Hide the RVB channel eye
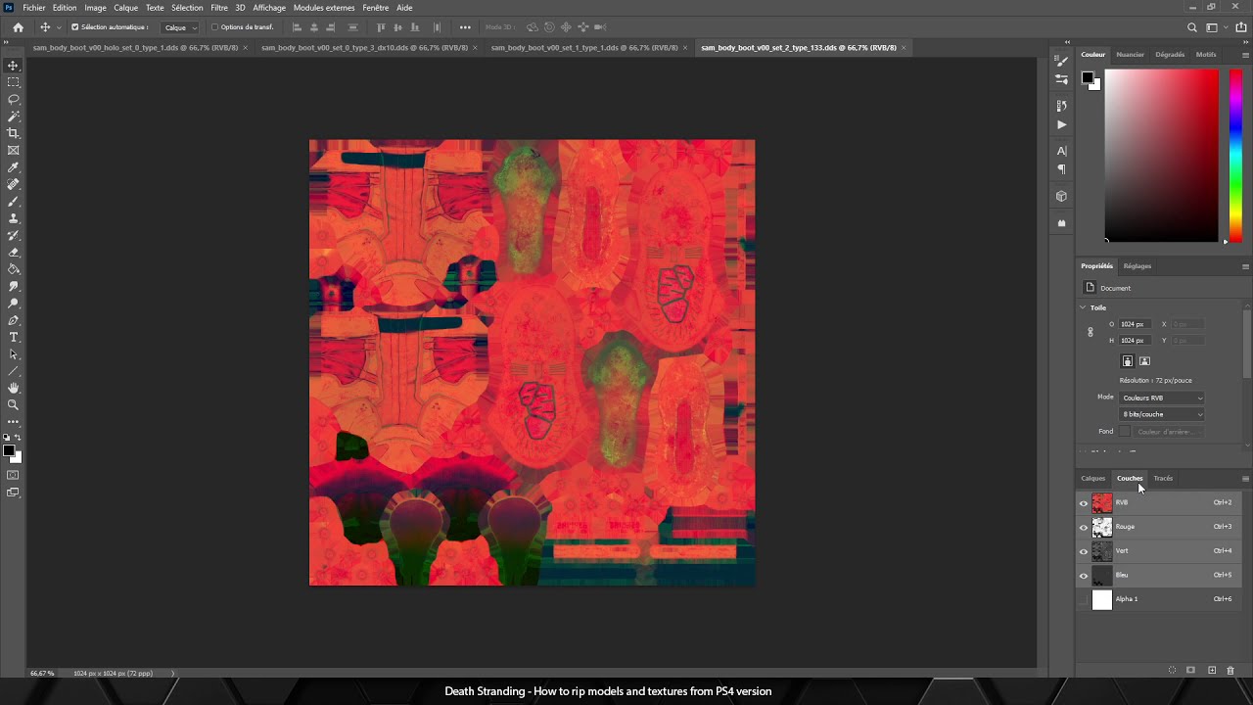Image resolution: width=1253 pixels, height=705 pixels. (1084, 503)
